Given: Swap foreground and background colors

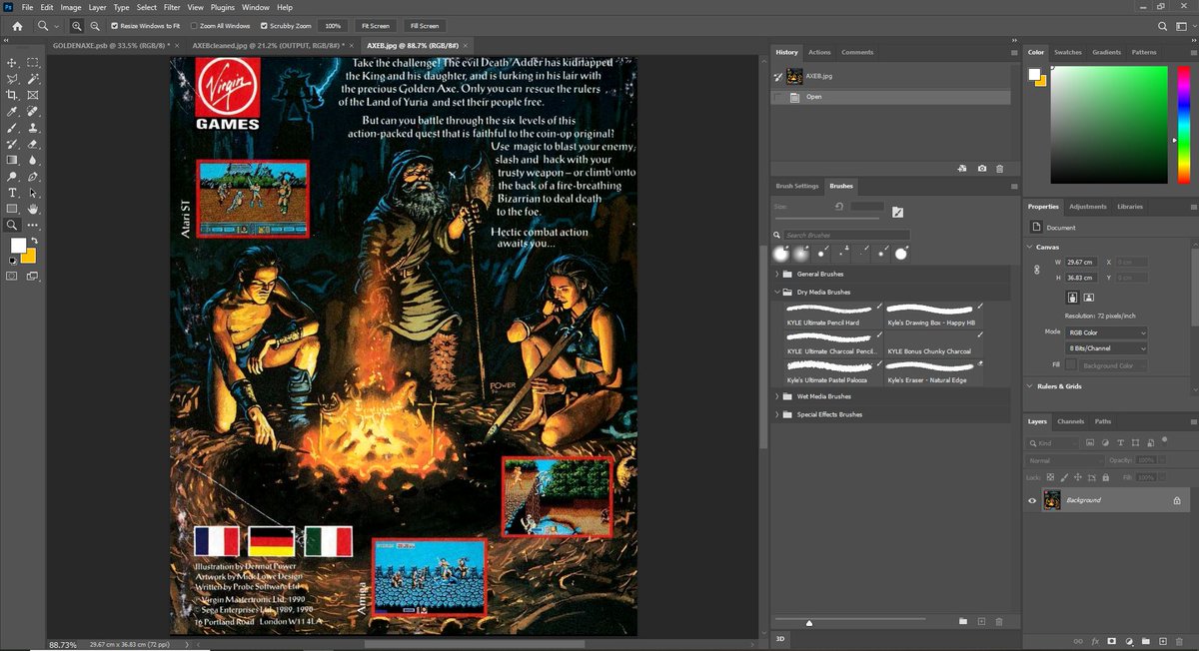Looking at the screenshot, I should tap(33, 241).
